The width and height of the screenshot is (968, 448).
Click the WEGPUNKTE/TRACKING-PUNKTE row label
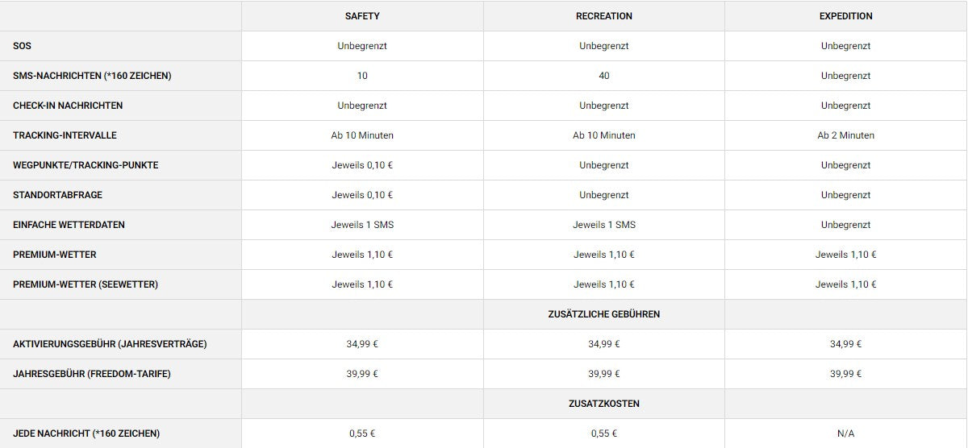[86, 165]
